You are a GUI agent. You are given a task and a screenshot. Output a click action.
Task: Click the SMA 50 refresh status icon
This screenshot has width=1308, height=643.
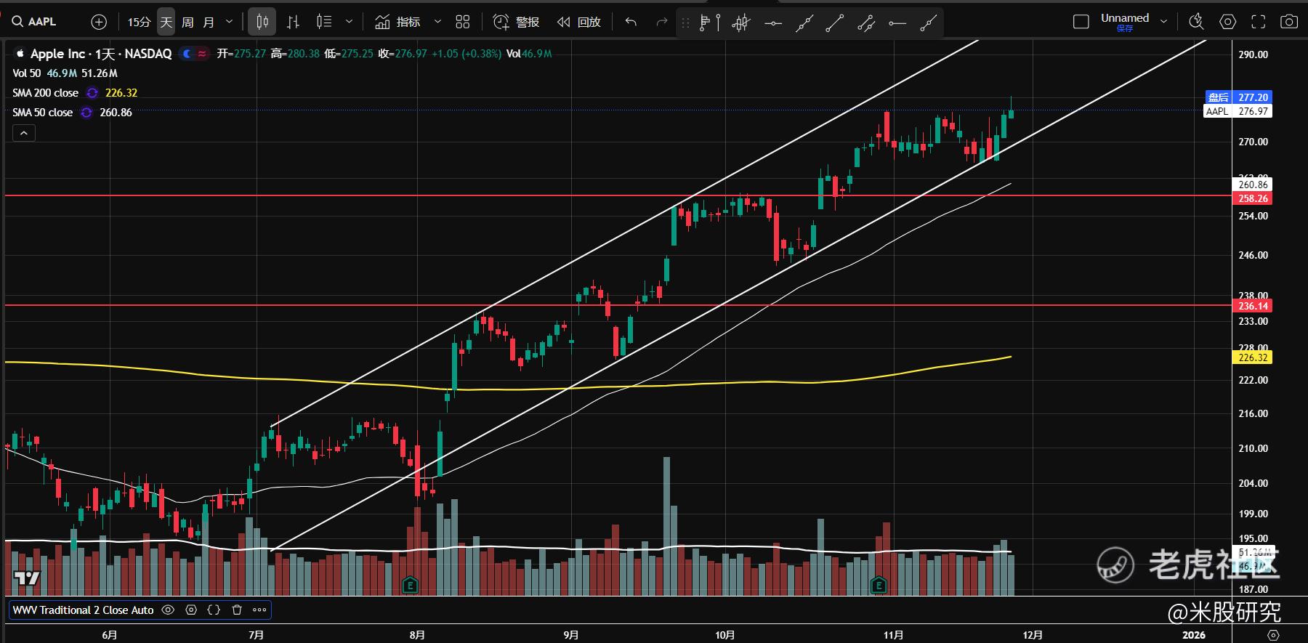pos(86,113)
